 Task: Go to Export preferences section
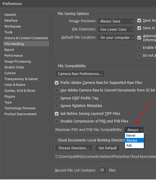pyautogui.click(x=9, y=50)
